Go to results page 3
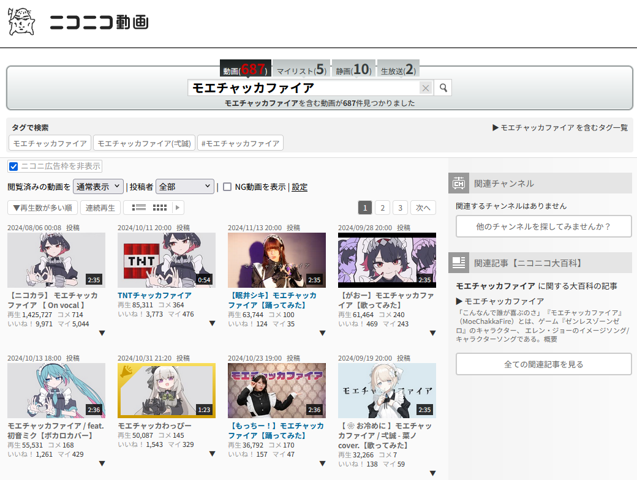The height and width of the screenshot is (480, 637). [400, 208]
